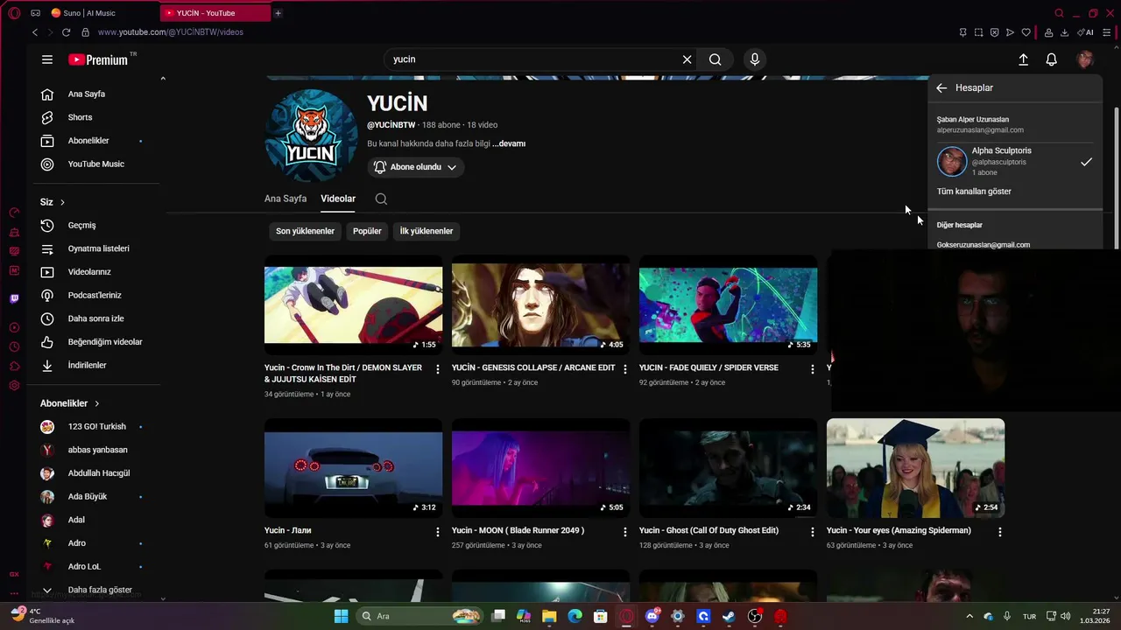Select the YUCİN - YouTube browser tab

[215, 13]
